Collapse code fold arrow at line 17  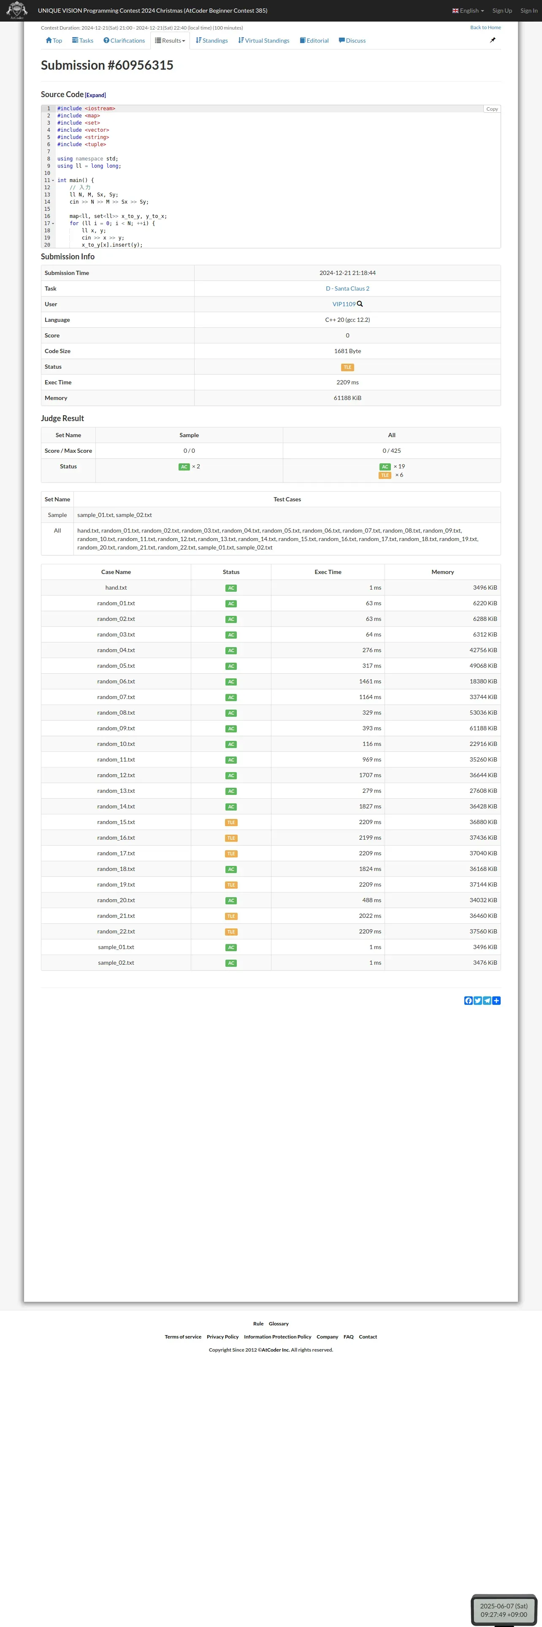[53, 223]
